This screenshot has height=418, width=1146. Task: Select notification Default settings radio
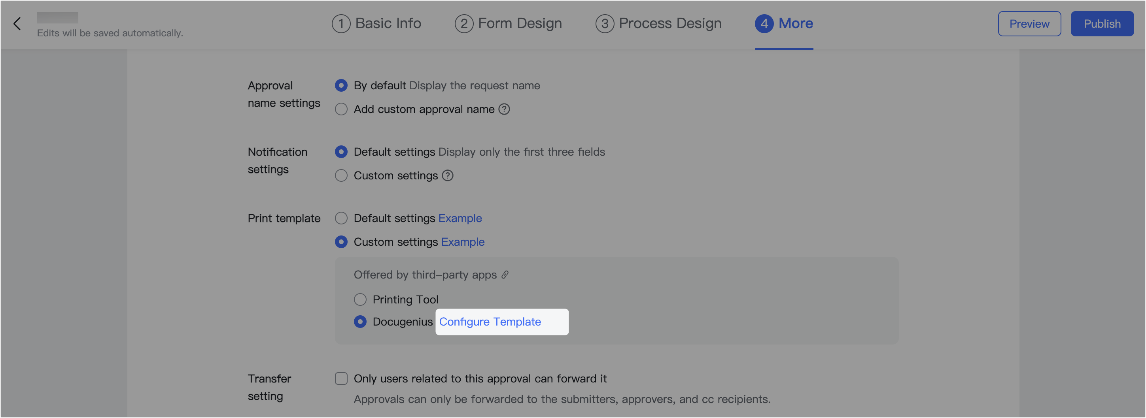pos(341,152)
